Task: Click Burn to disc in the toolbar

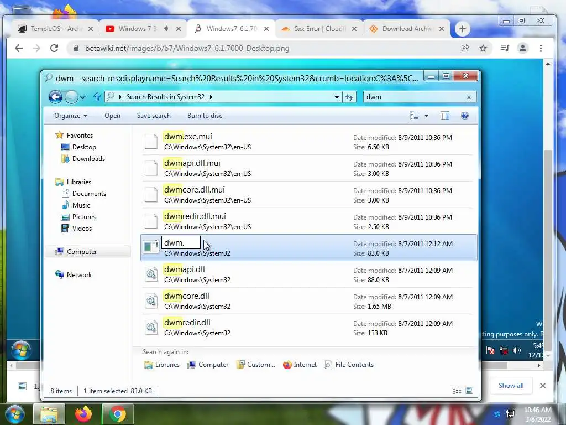Action: click(205, 116)
